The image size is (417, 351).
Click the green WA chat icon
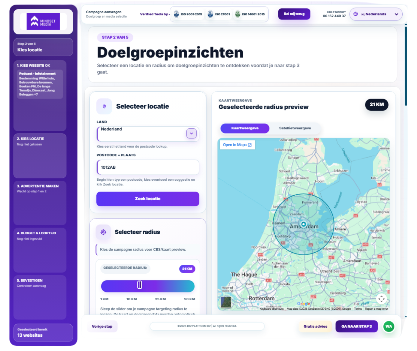tap(389, 327)
